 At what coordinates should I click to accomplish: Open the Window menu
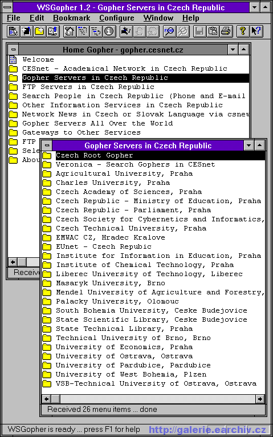(x=158, y=18)
